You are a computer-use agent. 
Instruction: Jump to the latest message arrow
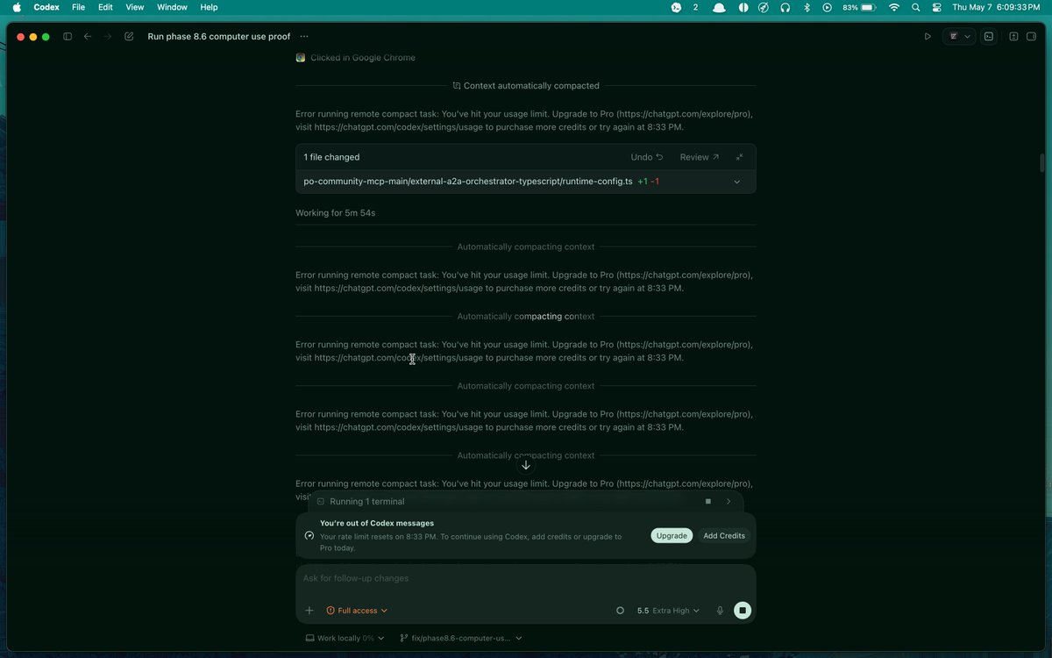point(526,465)
